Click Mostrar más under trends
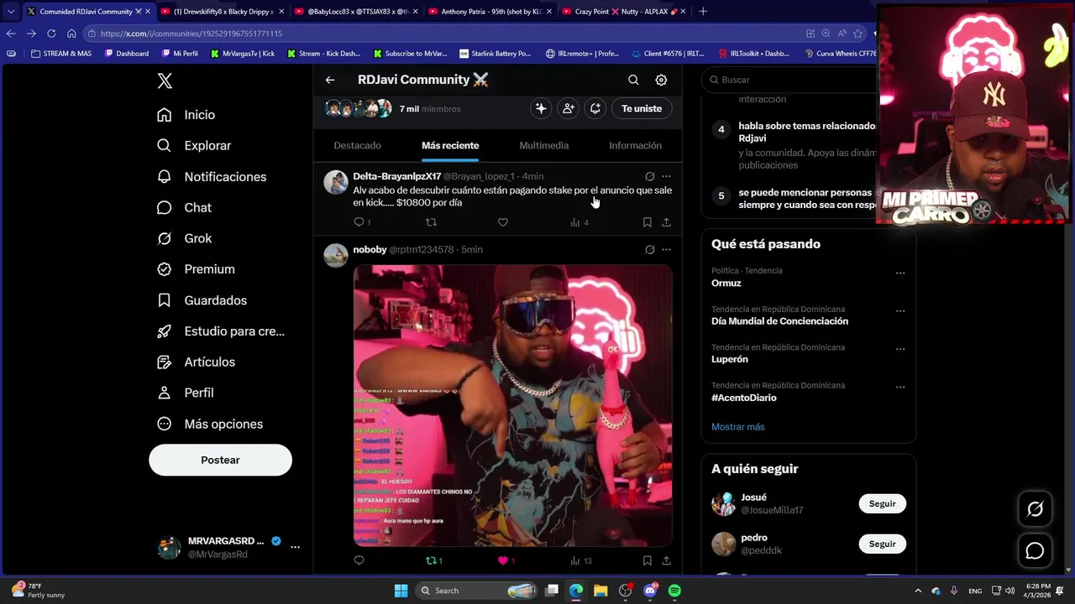The width and height of the screenshot is (1075, 604). pyautogui.click(x=737, y=427)
